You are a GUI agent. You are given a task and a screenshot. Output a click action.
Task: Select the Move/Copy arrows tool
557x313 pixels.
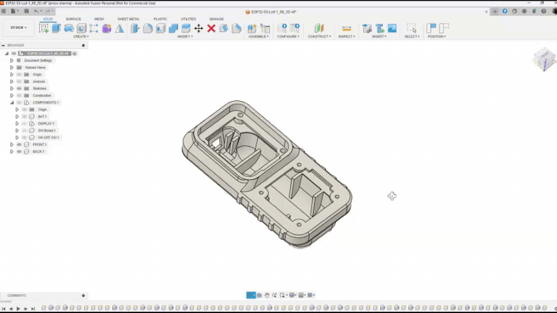pos(198,29)
